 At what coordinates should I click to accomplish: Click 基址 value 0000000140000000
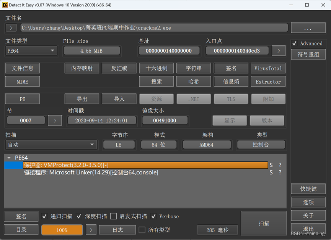point(169,51)
